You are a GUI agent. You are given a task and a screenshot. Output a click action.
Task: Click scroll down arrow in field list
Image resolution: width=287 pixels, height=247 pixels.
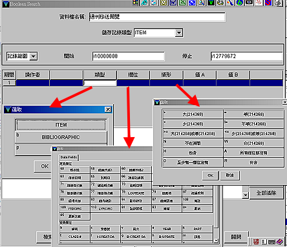pos(216,241)
